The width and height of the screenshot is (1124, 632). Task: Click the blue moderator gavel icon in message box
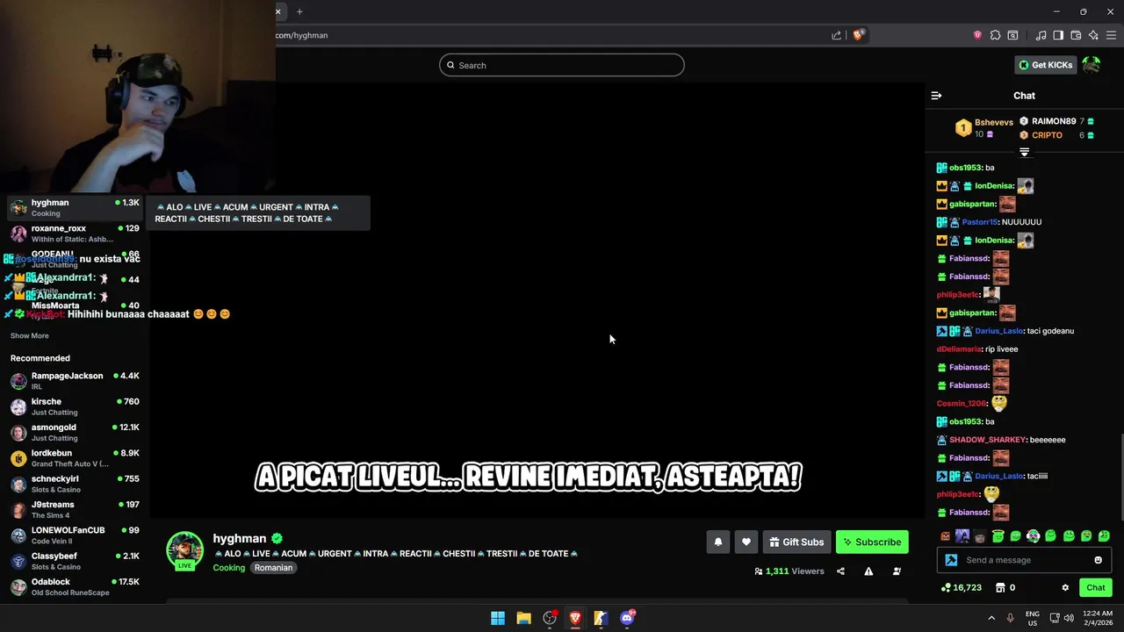951,560
